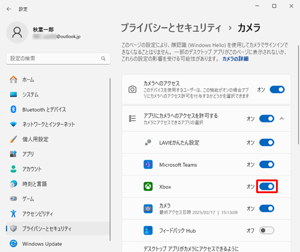Click the back arrow in the title bar
Viewport: 300px width, 252px height.
(x=9, y=9)
